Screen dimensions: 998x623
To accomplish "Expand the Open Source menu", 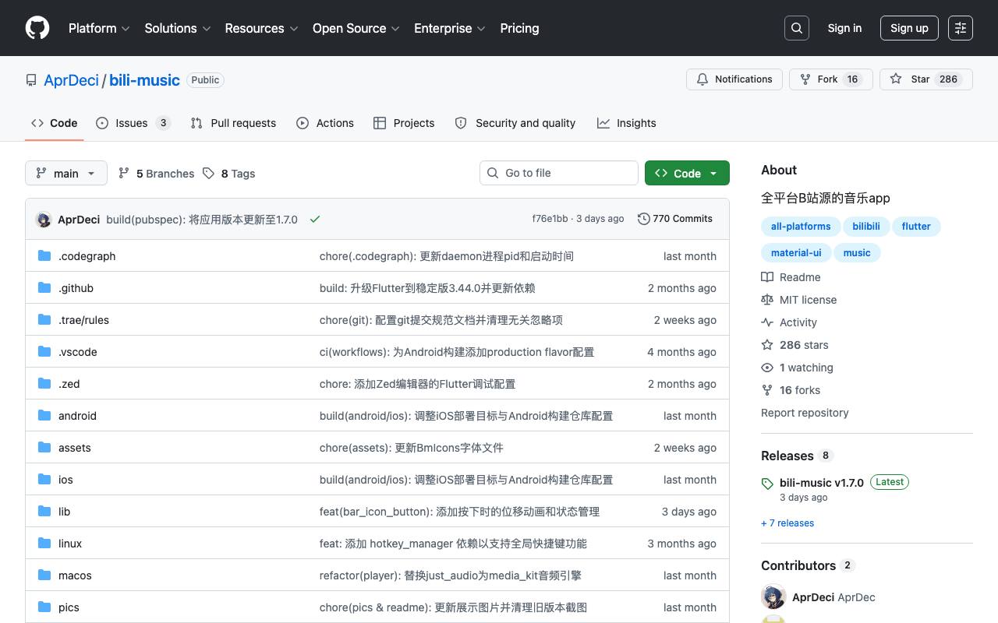I will (x=356, y=28).
